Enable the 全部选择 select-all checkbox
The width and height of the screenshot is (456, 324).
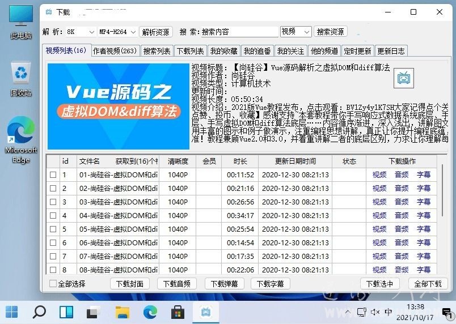pyautogui.click(x=53, y=284)
